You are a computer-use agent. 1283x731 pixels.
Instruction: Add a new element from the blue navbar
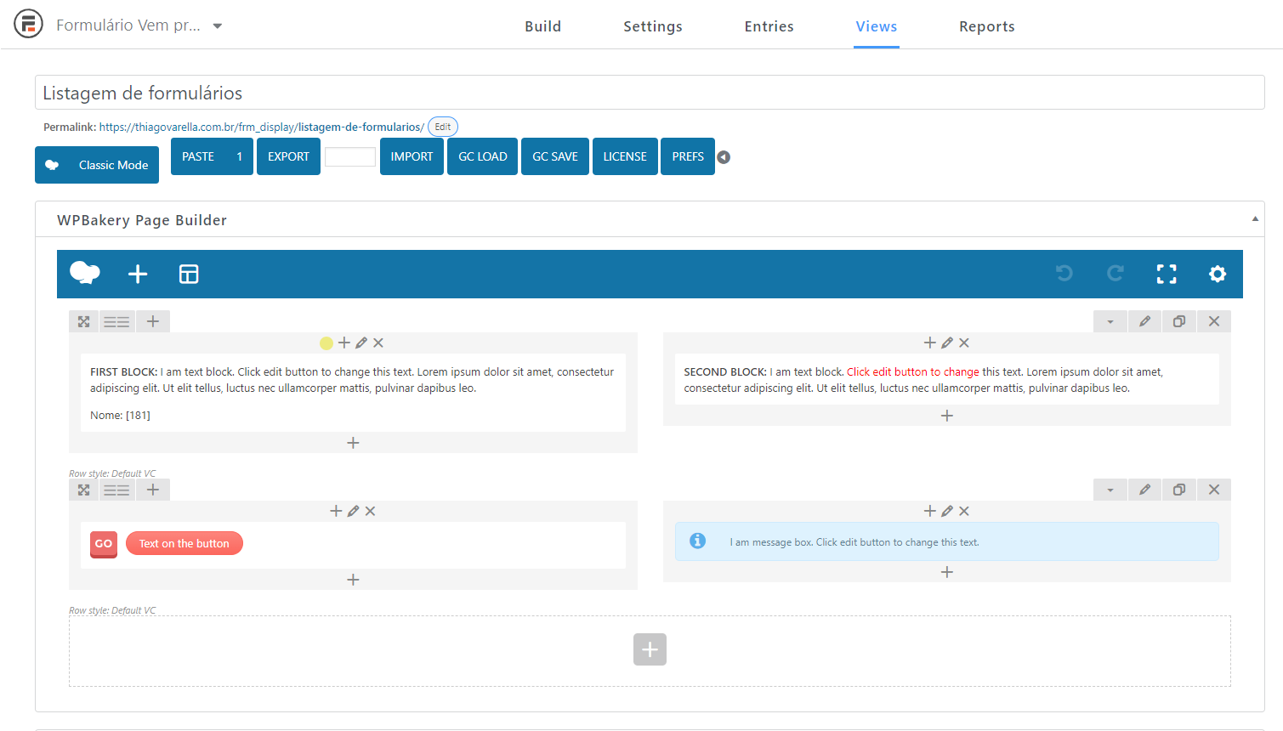138,274
